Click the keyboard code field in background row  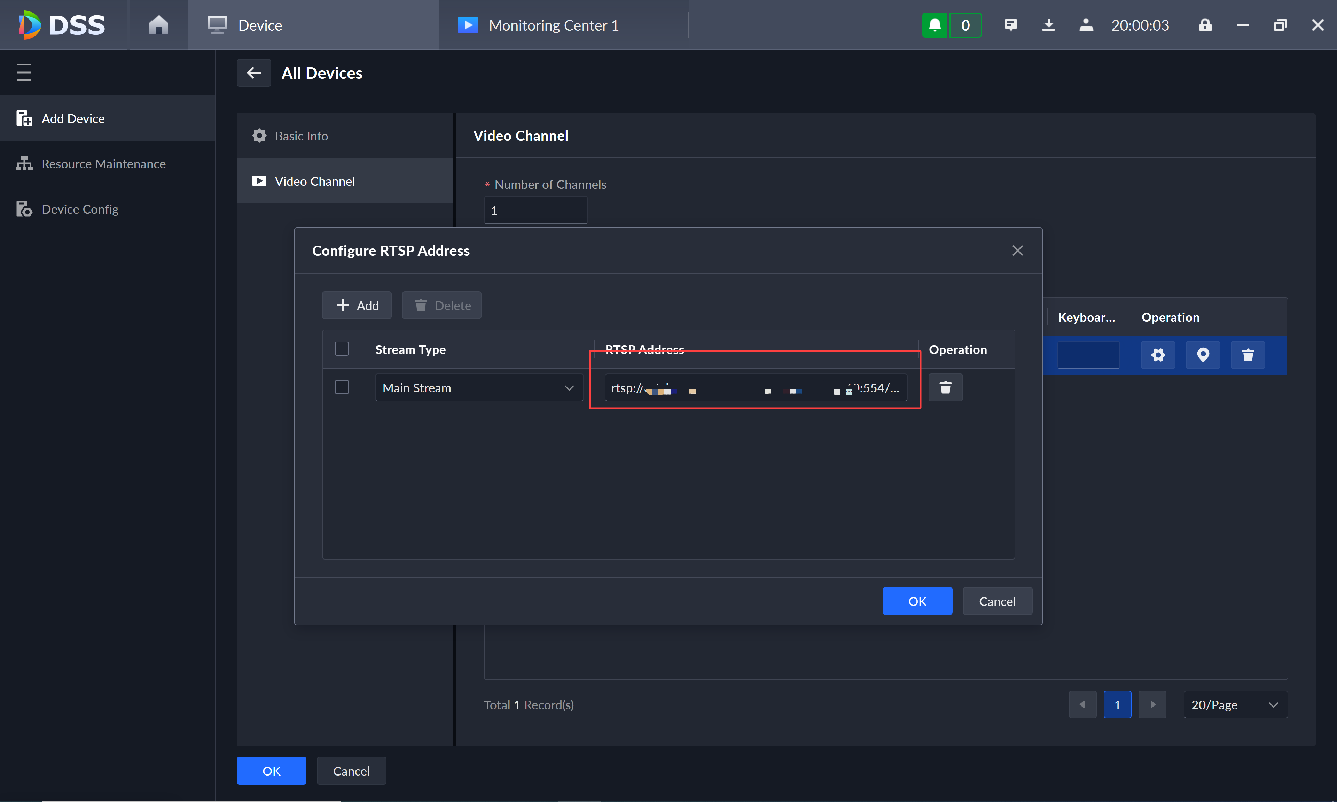click(1089, 355)
